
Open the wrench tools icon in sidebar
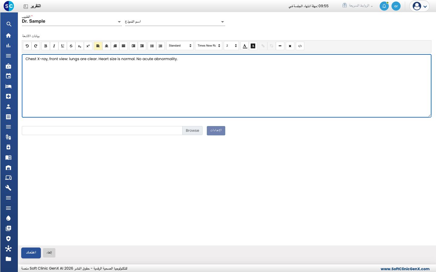pyautogui.click(x=8, y=188)
